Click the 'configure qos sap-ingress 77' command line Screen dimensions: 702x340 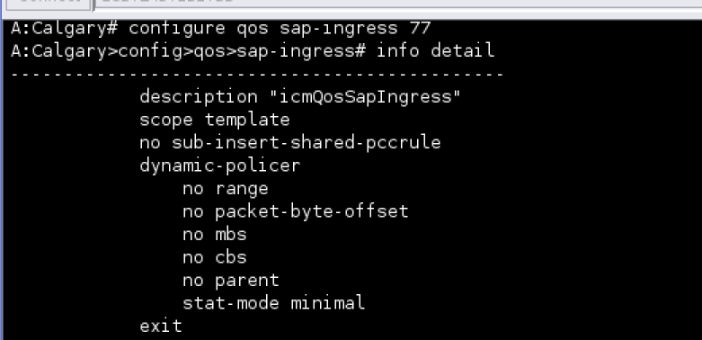221,29
